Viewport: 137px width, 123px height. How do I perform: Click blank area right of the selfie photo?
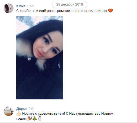pos(99,58)
